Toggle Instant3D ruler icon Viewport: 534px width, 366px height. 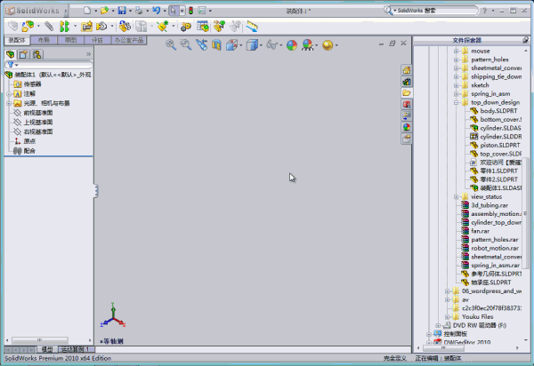[253, 26]
